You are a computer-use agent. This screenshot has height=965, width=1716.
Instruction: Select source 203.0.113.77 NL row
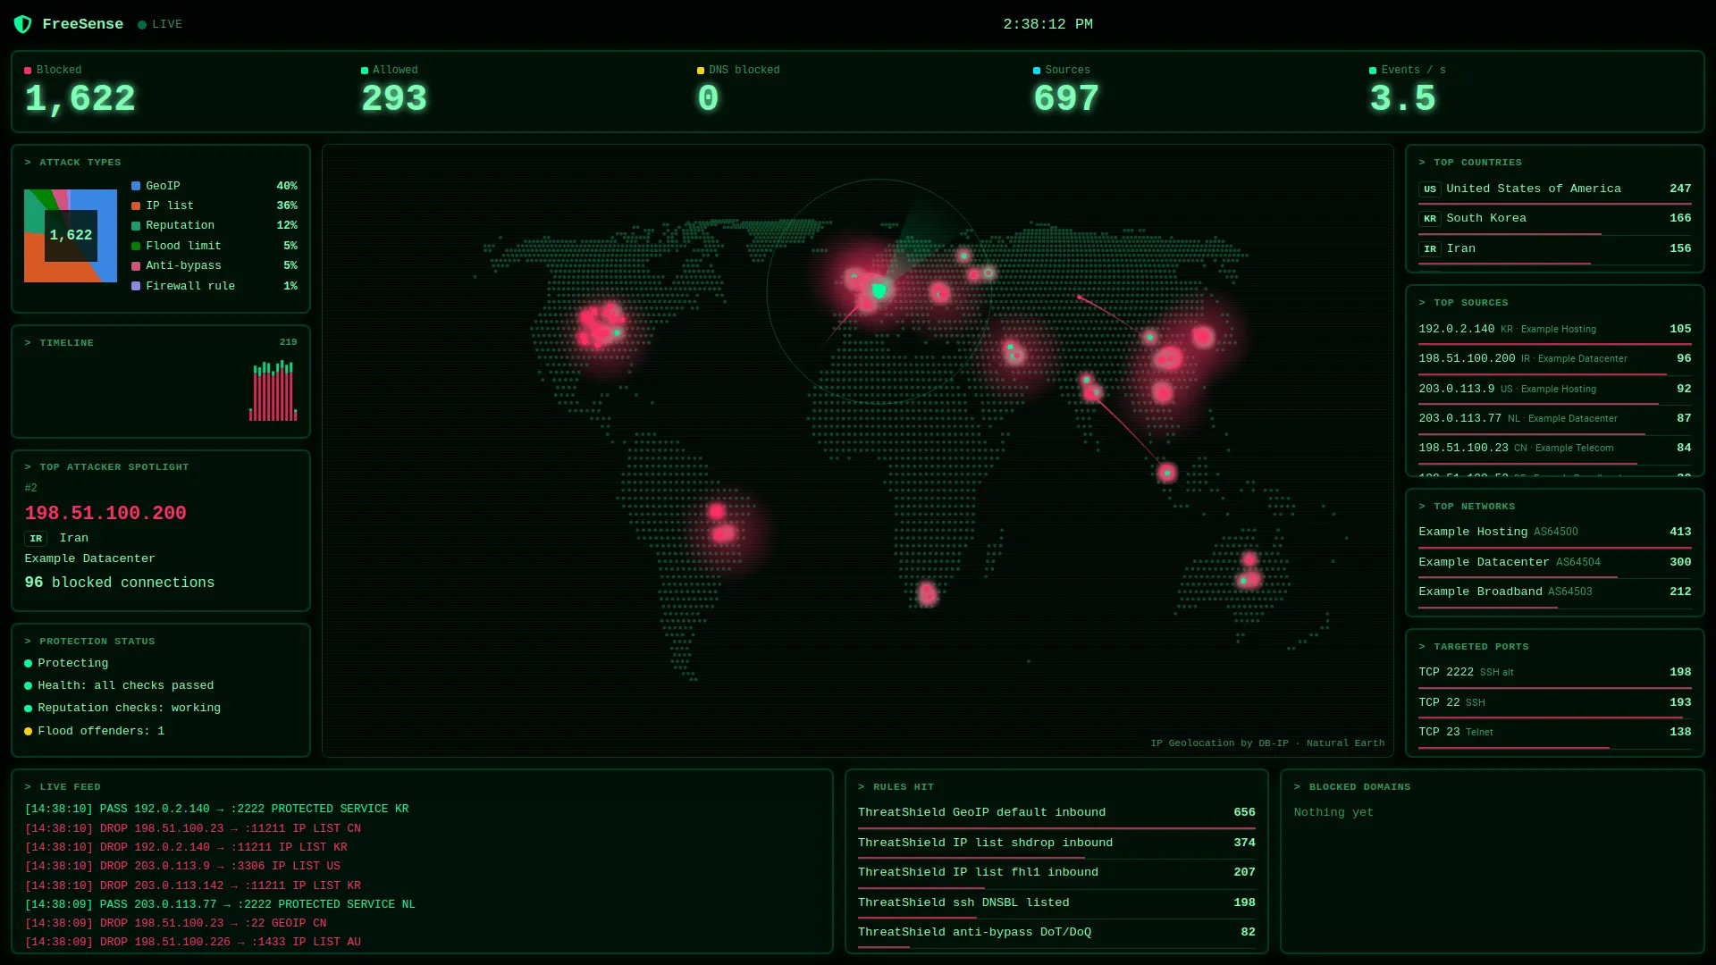[1554, 420]
